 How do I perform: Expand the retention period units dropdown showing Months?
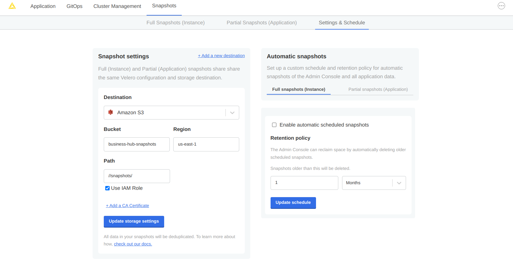[x=399, y=183]
